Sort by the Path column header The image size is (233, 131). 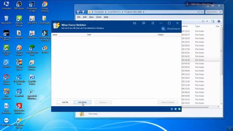coord(89,35)
